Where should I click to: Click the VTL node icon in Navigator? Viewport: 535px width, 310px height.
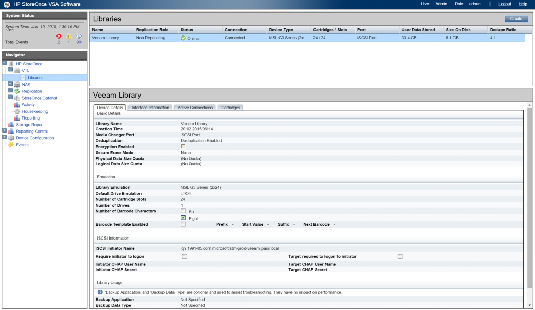17,70
